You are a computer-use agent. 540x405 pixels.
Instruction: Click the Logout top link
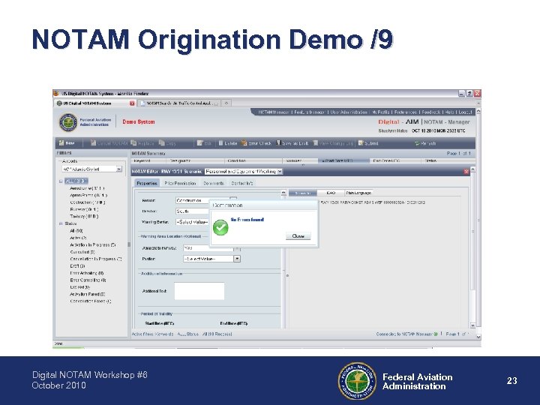click(465, 112)
